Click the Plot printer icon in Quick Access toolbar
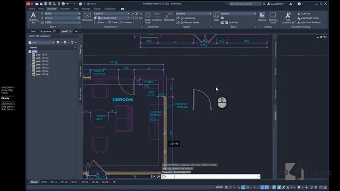Viewport: 340px width, 191px height. click(x=63, y=4)
